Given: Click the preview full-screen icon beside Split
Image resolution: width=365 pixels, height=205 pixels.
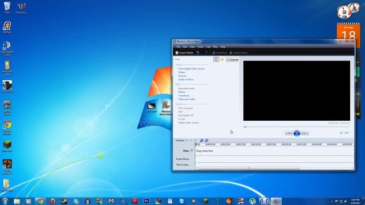Looking at the screenshot, I should click(x=341, y=133).
